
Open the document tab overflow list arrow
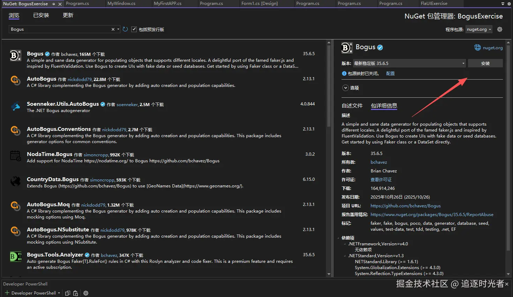tap(503, 3)
